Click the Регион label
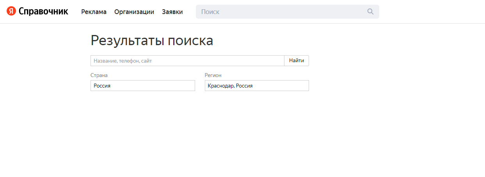 [213, 75]
